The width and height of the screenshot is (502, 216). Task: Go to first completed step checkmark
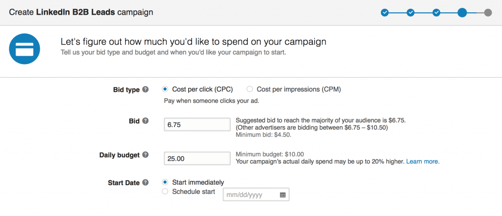click(385, 13)
